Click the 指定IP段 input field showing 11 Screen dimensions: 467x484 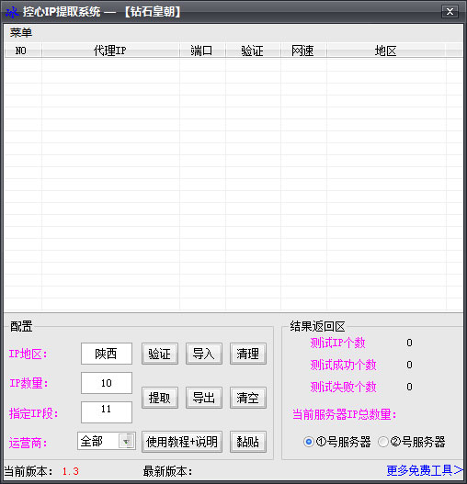pos(107,412)
